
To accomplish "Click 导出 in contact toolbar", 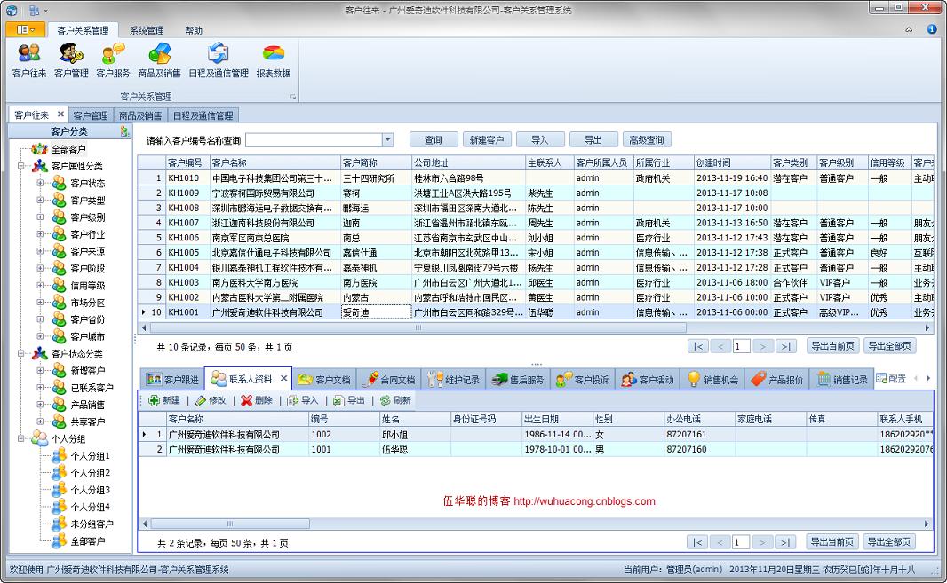I will pyautogui.click(x=349, y=400).
